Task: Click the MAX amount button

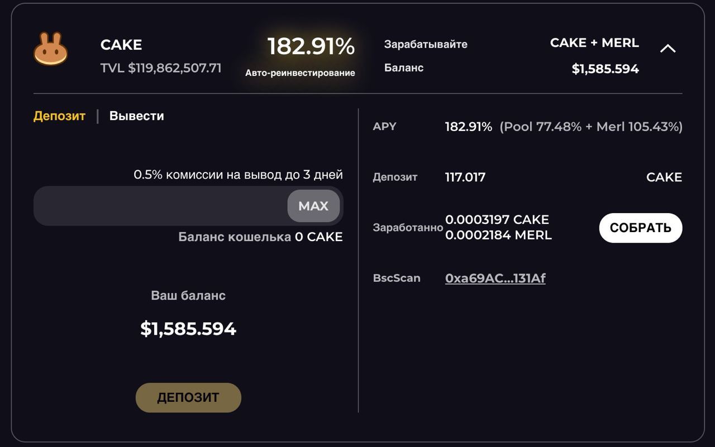Action: click(313, 206)
